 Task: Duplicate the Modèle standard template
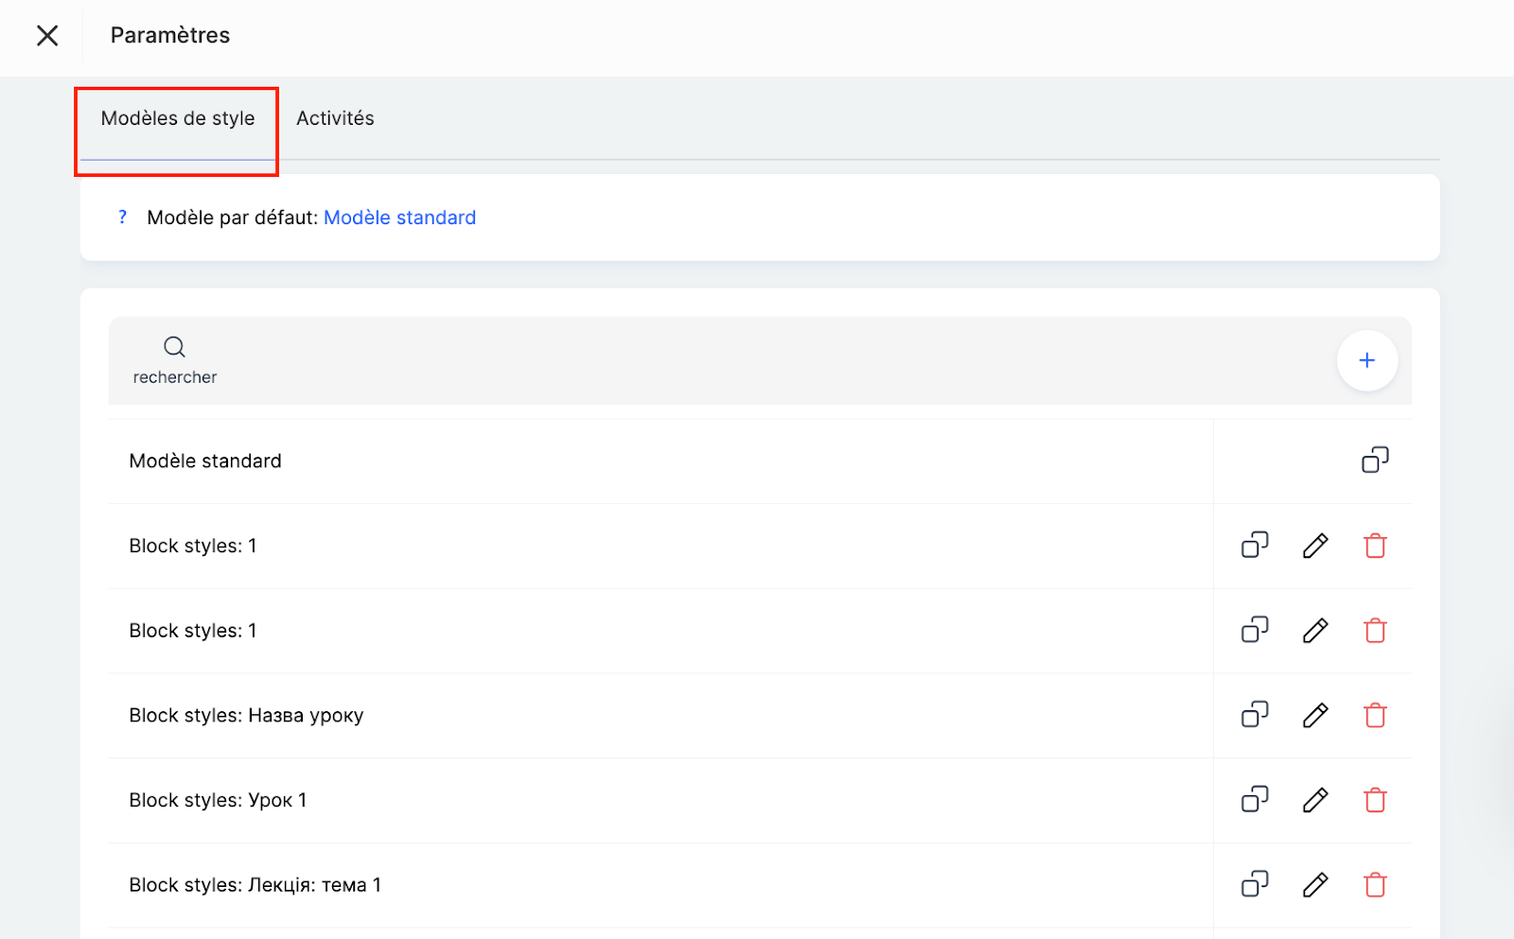1375,461
